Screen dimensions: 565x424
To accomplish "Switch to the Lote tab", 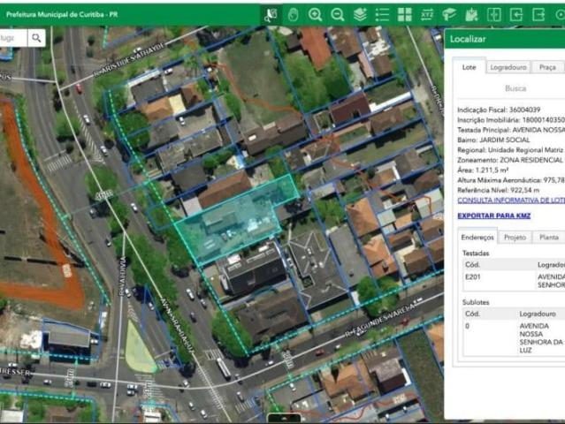I will [469, 67].
